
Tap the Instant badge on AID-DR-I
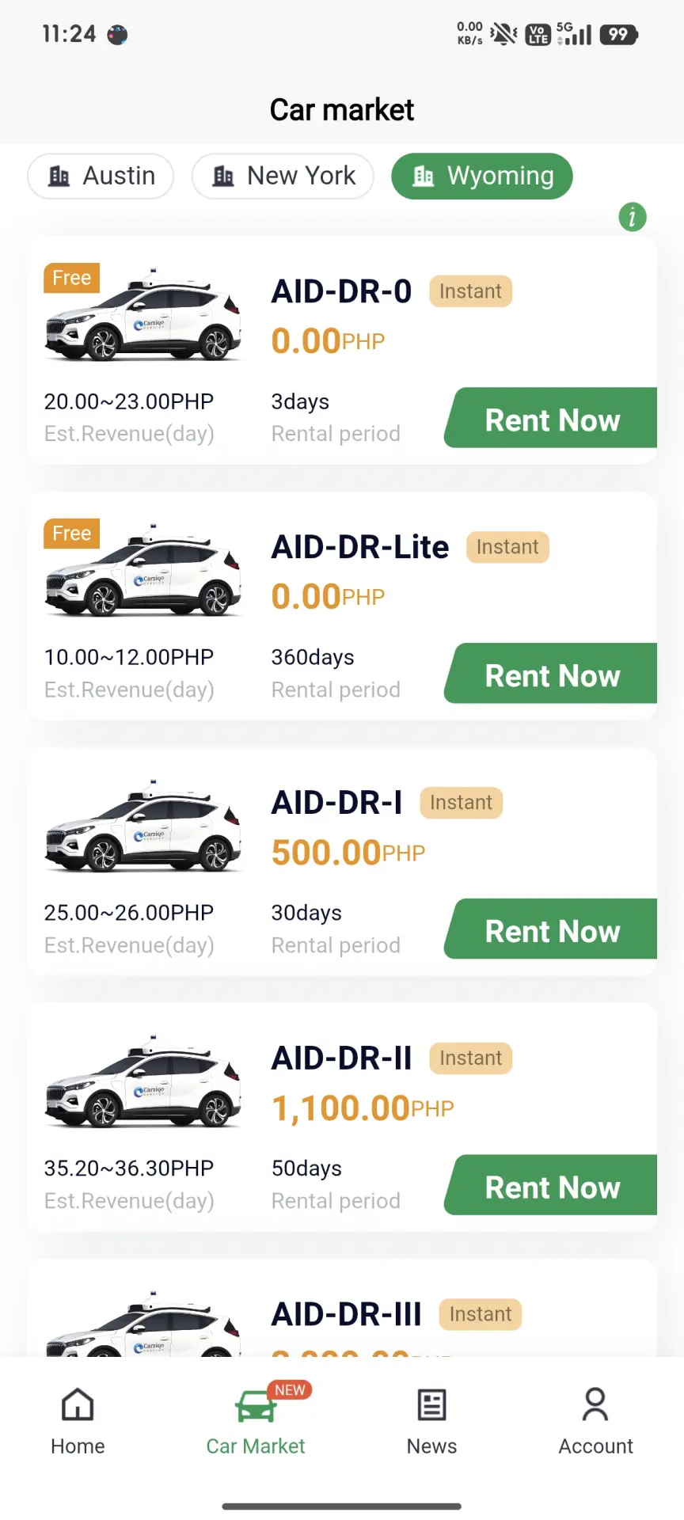click(x=461, y=803)
